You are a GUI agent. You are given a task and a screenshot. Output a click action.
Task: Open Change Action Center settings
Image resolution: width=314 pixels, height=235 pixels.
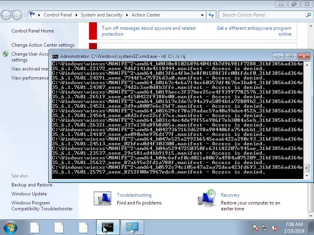click(43, 45)
